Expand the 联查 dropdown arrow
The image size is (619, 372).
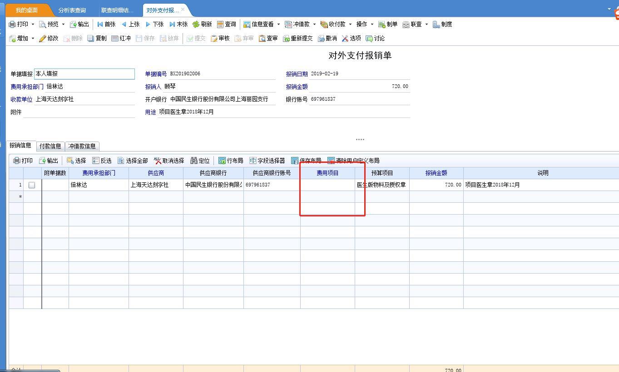tap(426, 24)
